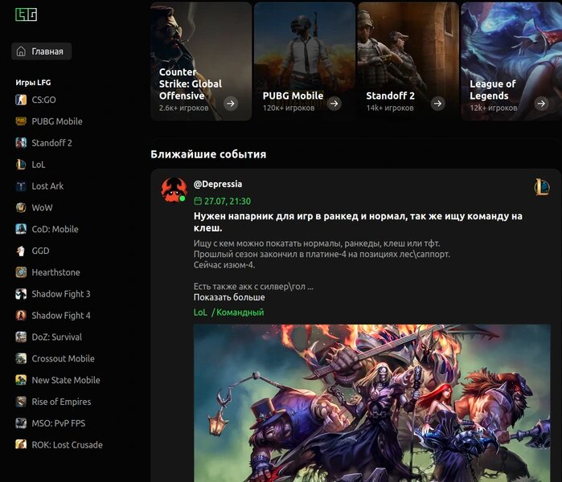Image resolution: width=562 pixels, height=482 pixels.
Task: Click the LFG logo icon
Action: point(27,14)
